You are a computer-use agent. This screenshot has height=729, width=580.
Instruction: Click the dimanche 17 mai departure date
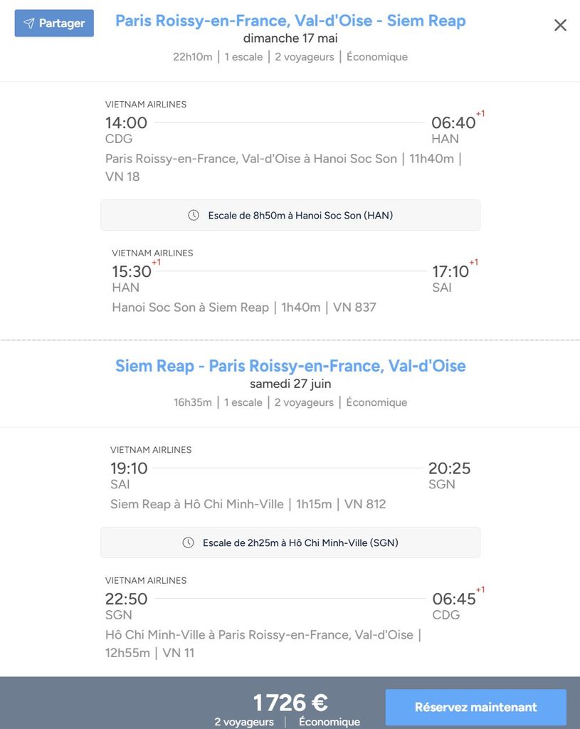[x=290, y=38]
